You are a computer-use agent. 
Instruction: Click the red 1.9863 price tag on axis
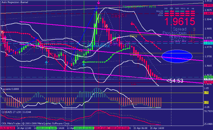[x=208, y=13]
